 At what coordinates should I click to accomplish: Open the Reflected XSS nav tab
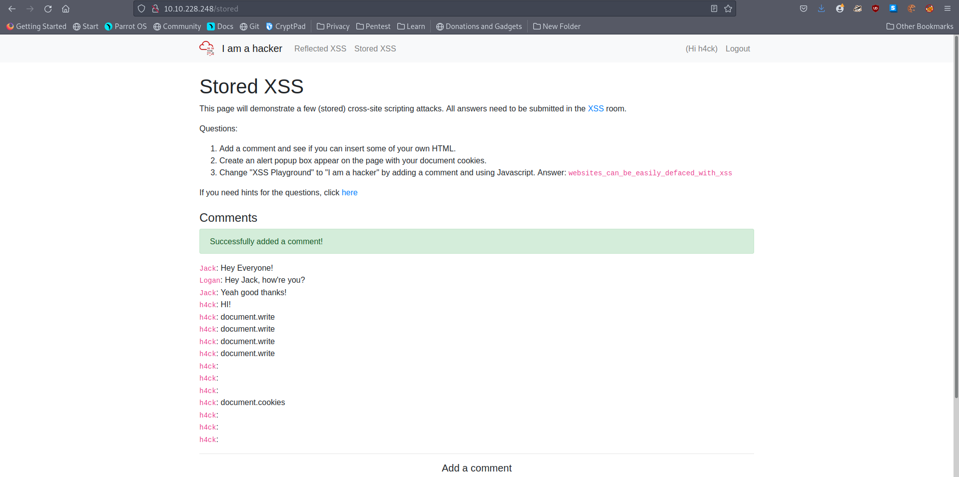click(x=320, y=48)
